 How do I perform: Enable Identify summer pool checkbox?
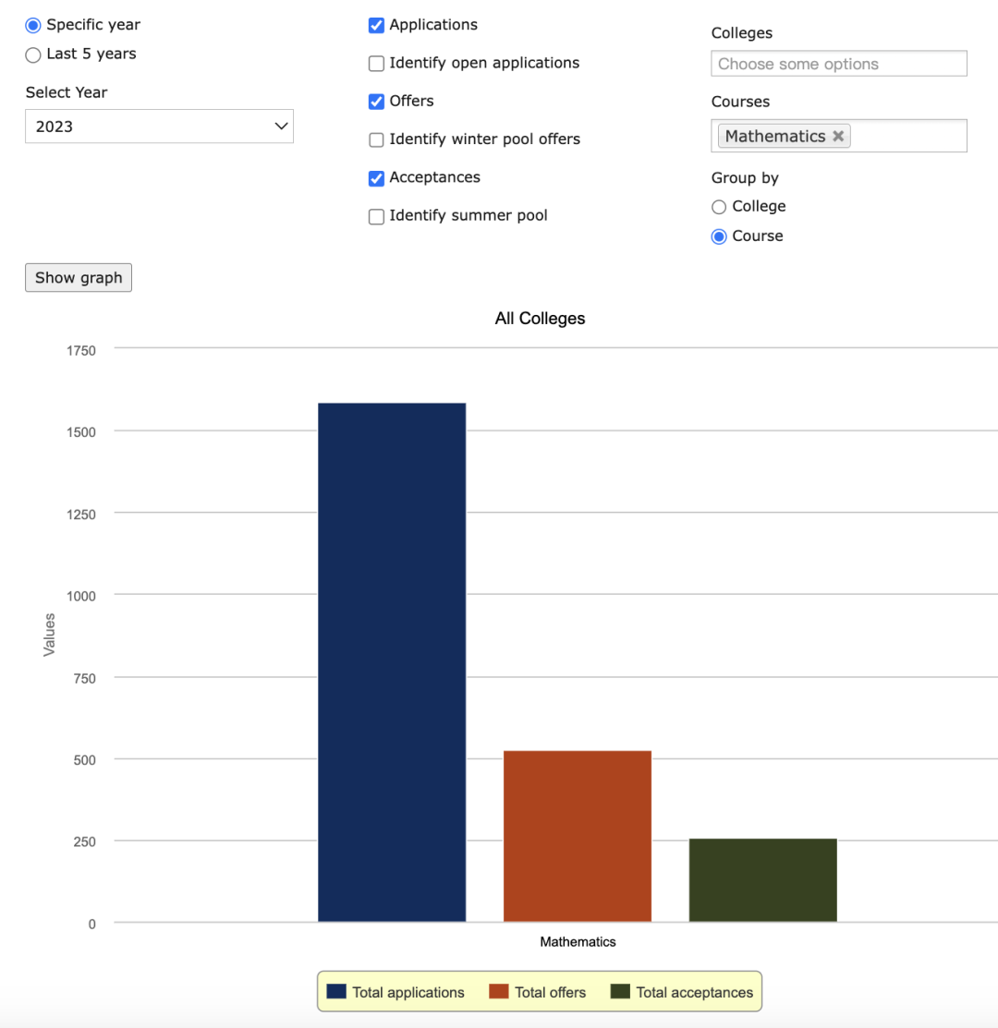pyautogui.click(x=376, y=216)
